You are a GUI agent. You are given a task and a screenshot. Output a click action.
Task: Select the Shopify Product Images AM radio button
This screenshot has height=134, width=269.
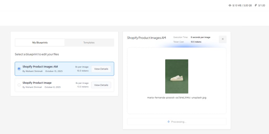(19, 69)
